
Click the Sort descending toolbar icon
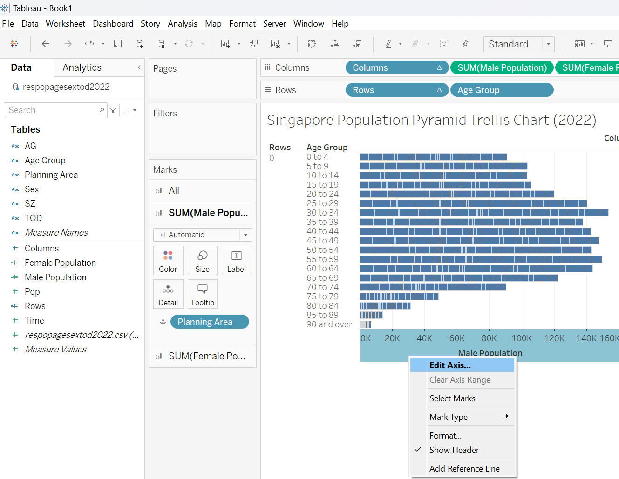tap(357, 44)
